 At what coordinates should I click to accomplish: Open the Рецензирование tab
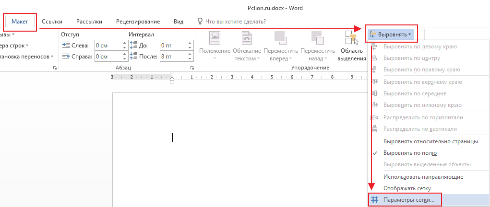point(138,22)
